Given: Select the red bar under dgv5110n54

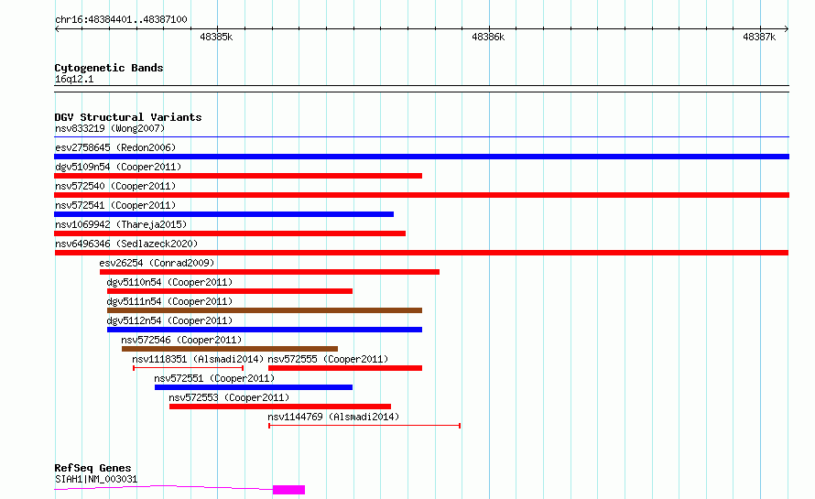Looking at the screenshot, I should click(230, 291).
